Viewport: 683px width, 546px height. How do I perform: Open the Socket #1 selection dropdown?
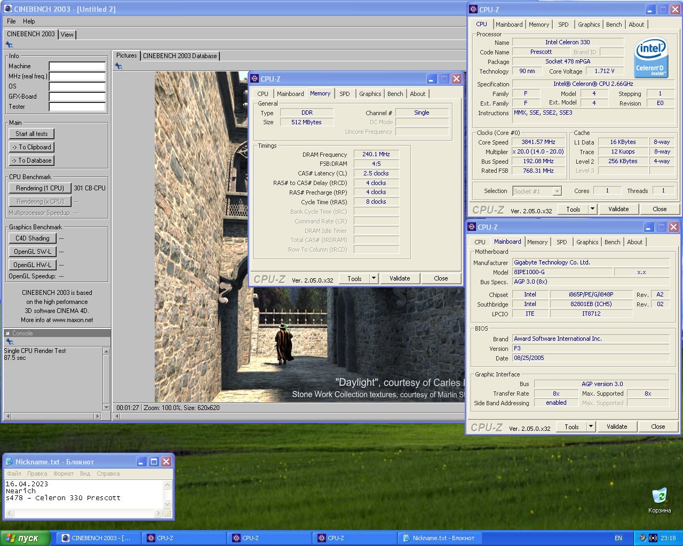557,191
